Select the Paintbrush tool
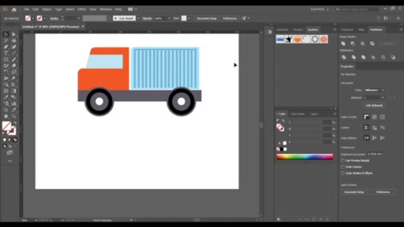This screenshot has height=227, width=404. tap(14, 59)
